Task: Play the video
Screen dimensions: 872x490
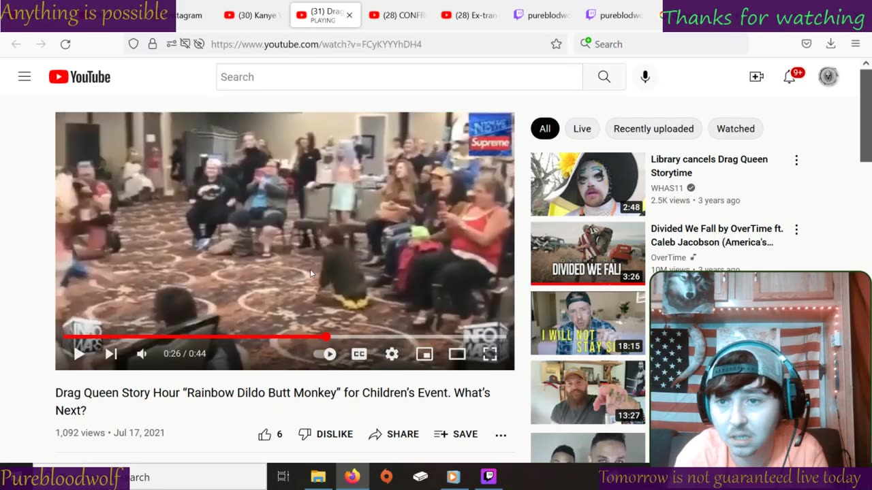Action: point(79,354)
